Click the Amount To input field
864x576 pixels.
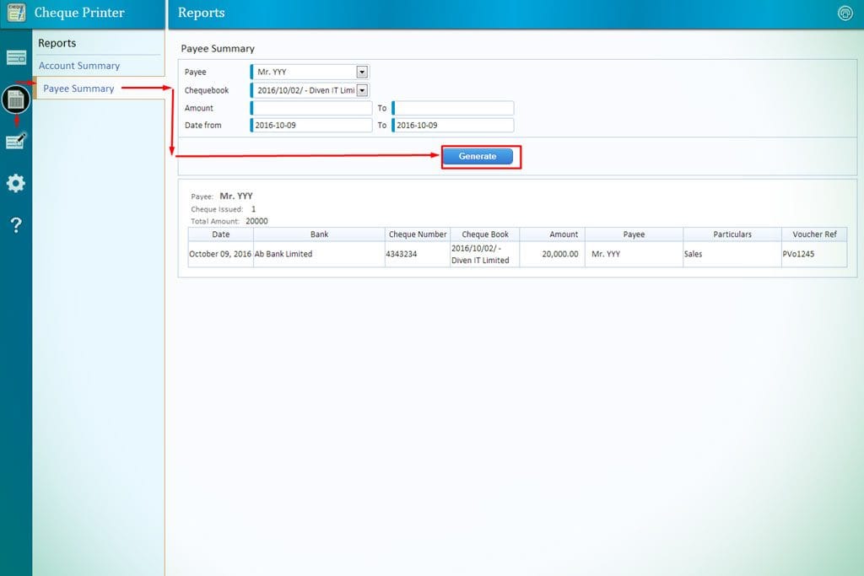point(453,108)
